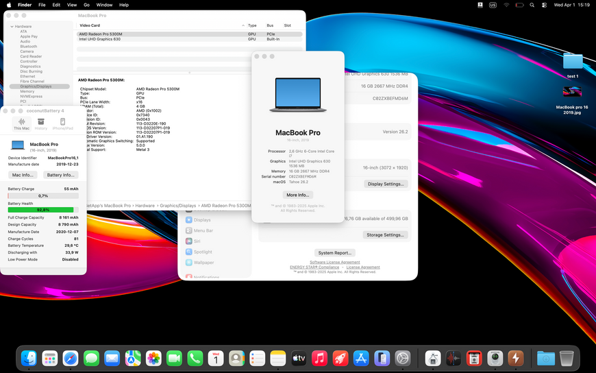The image size is (596, 373).
Task: Open the Phone app in Dock
Action: [x=195, y=358]
